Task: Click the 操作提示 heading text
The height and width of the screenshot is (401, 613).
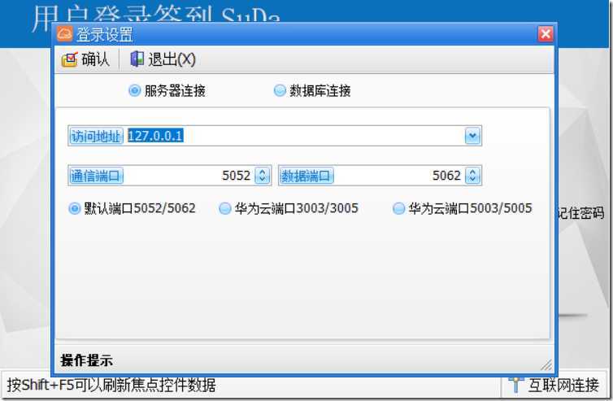Action: coord(87,360)
